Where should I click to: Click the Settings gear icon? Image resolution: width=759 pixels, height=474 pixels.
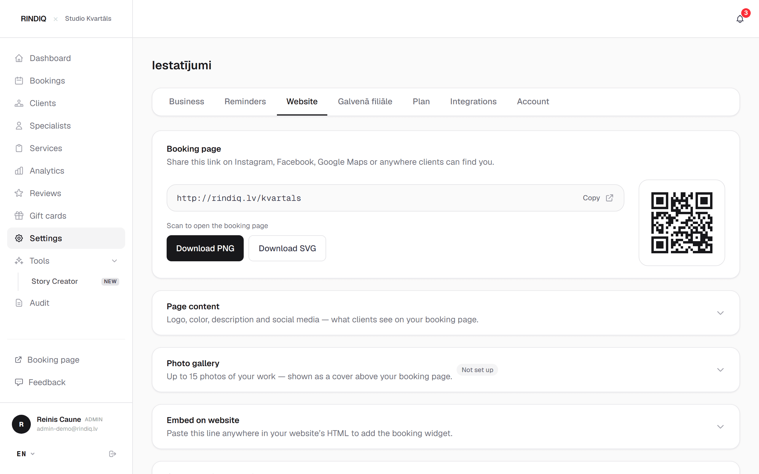pyautogui.click(x=19, y=238)
